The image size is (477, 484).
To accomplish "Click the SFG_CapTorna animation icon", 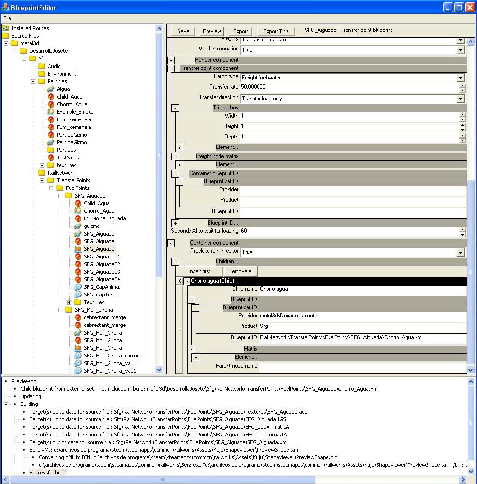I will coord(78,295).
